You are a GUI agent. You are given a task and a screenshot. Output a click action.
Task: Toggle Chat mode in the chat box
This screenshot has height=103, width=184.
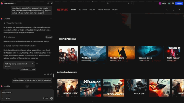45,98
